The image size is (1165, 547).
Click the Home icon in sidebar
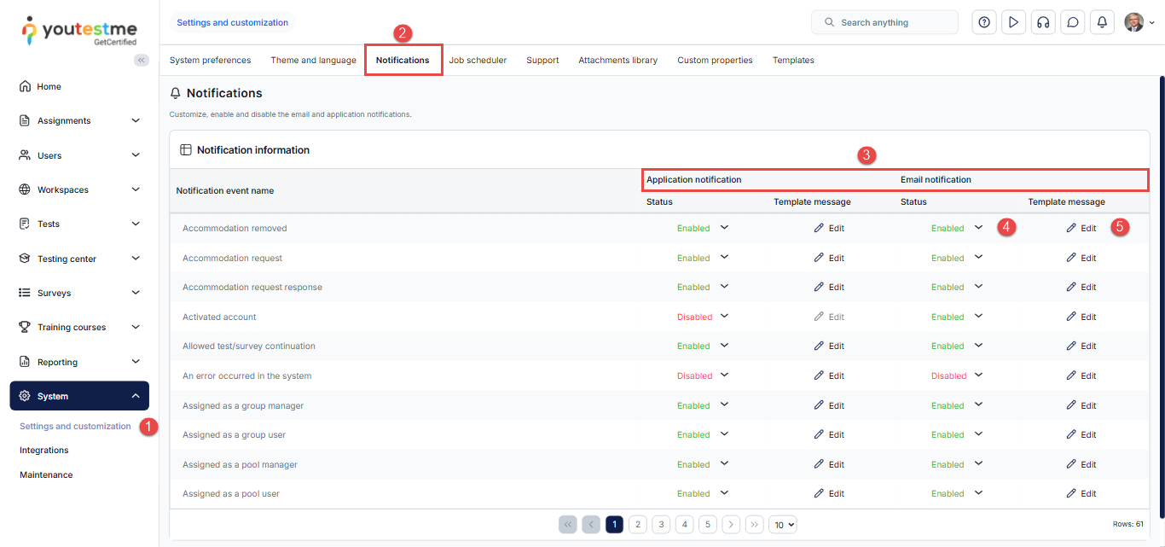pos(25,86)
